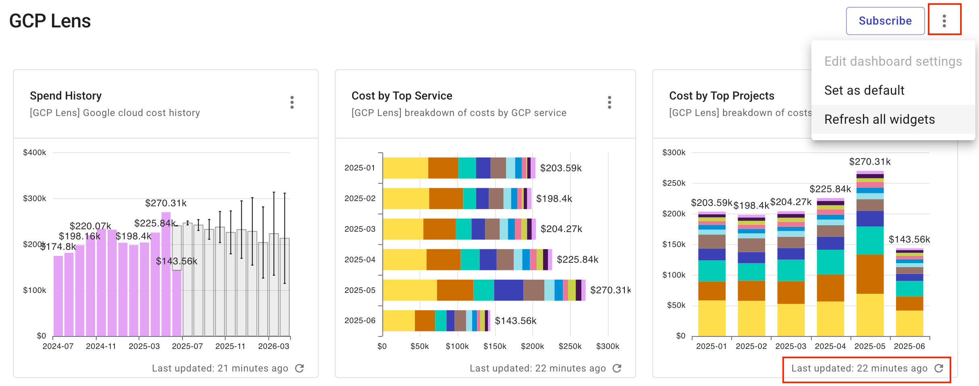Click the 2025-07 axis label in Spend History
979x386 pixels.
click(x=187, y=347)
